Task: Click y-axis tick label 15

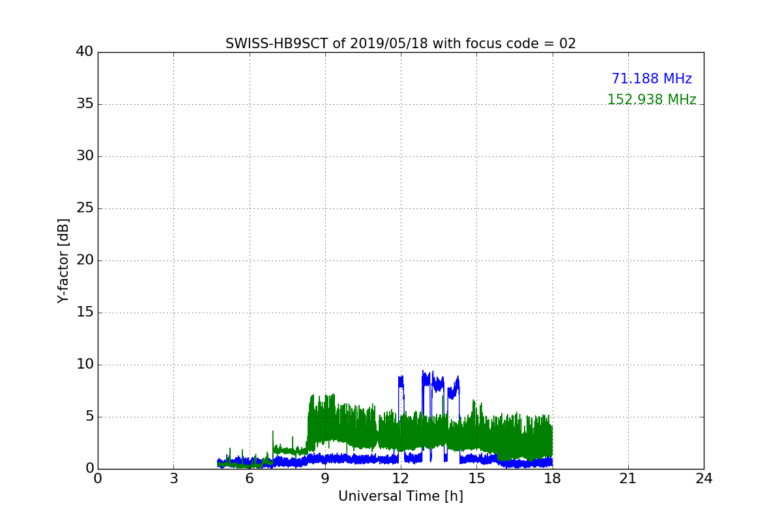Action: [85, 313]
